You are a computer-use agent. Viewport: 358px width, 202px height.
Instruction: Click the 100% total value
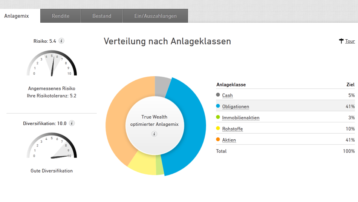(349, 151)
